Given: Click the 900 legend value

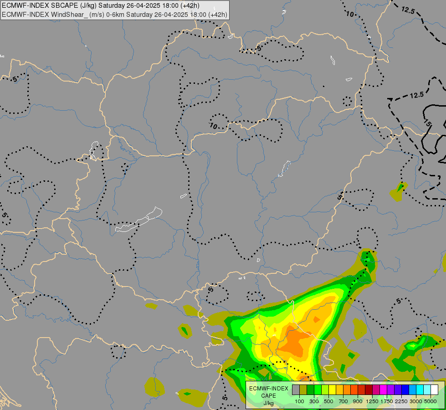Looking at the screenshot, I should pyautogui.click(x=358, y=401).
